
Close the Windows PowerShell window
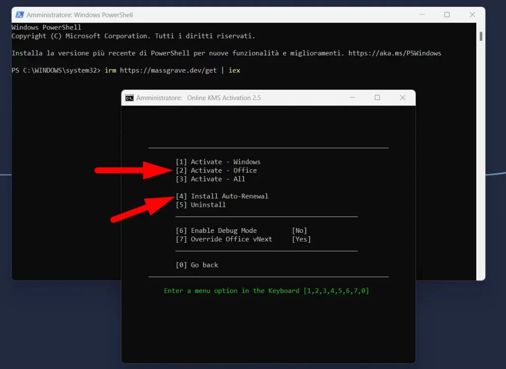coord(472,15)
